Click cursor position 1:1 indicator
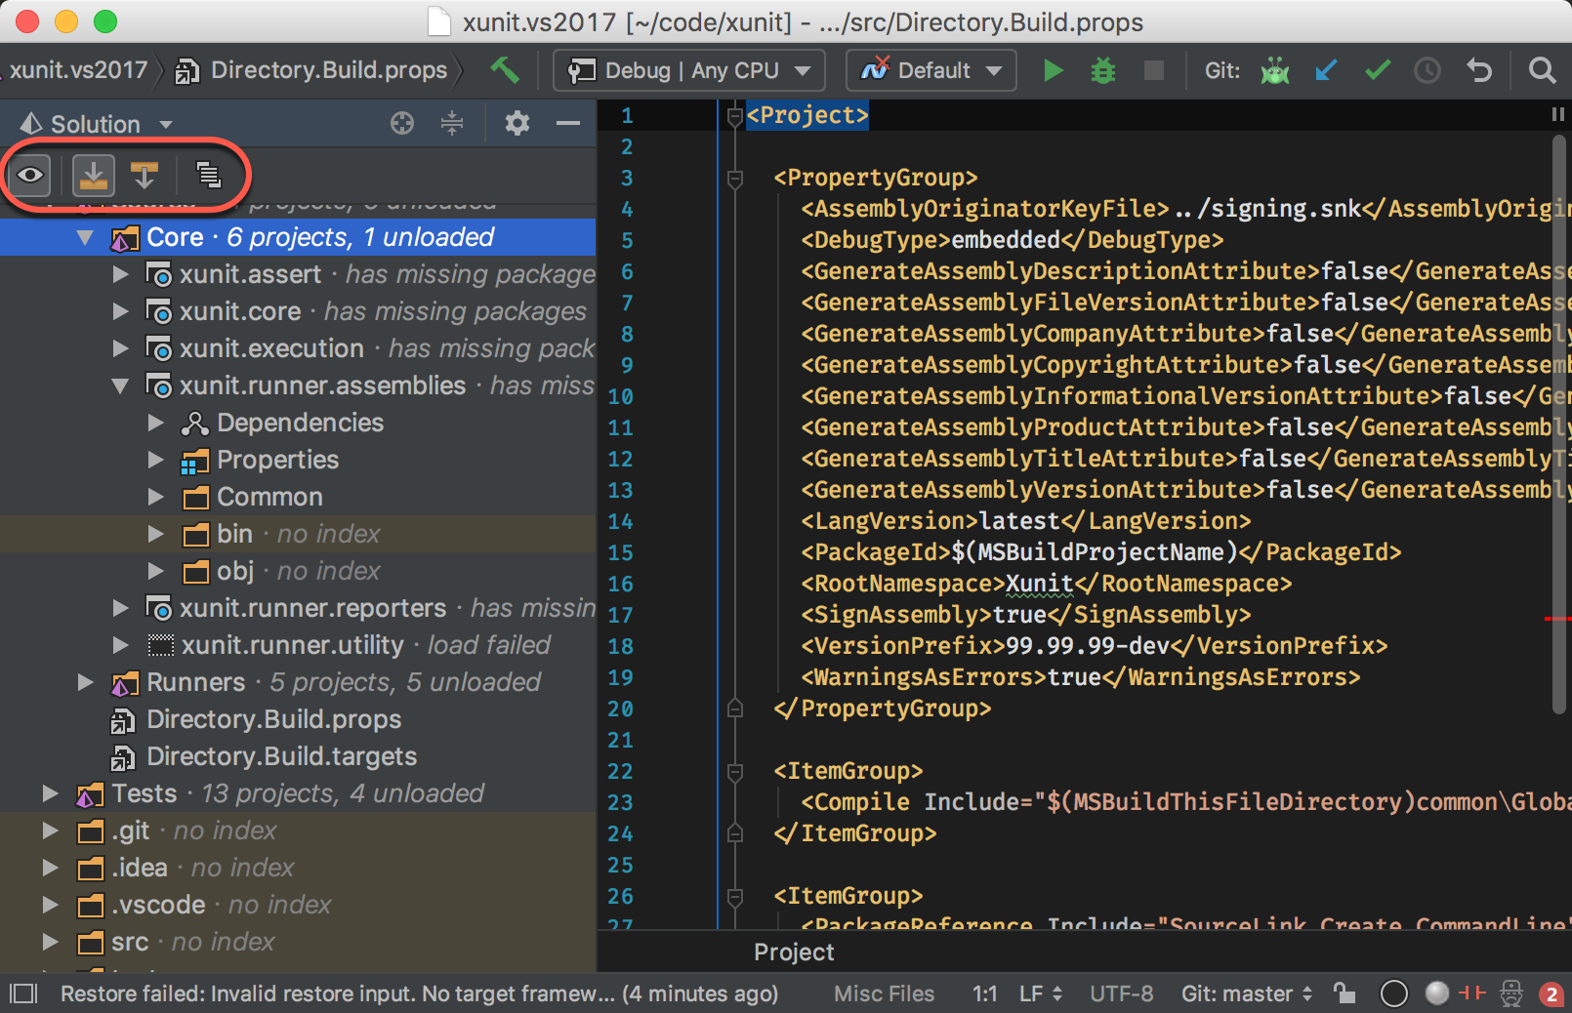 coord(984,993)
